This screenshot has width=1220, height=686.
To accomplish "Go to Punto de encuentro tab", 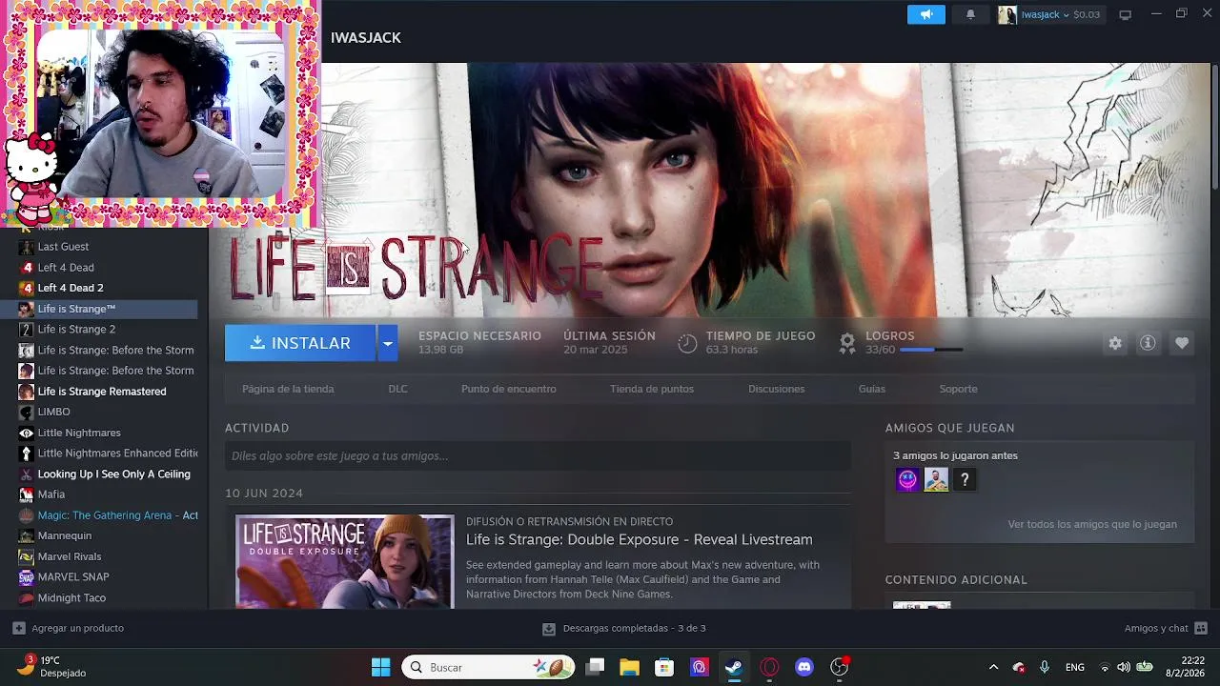I will [x=509, y=389].
